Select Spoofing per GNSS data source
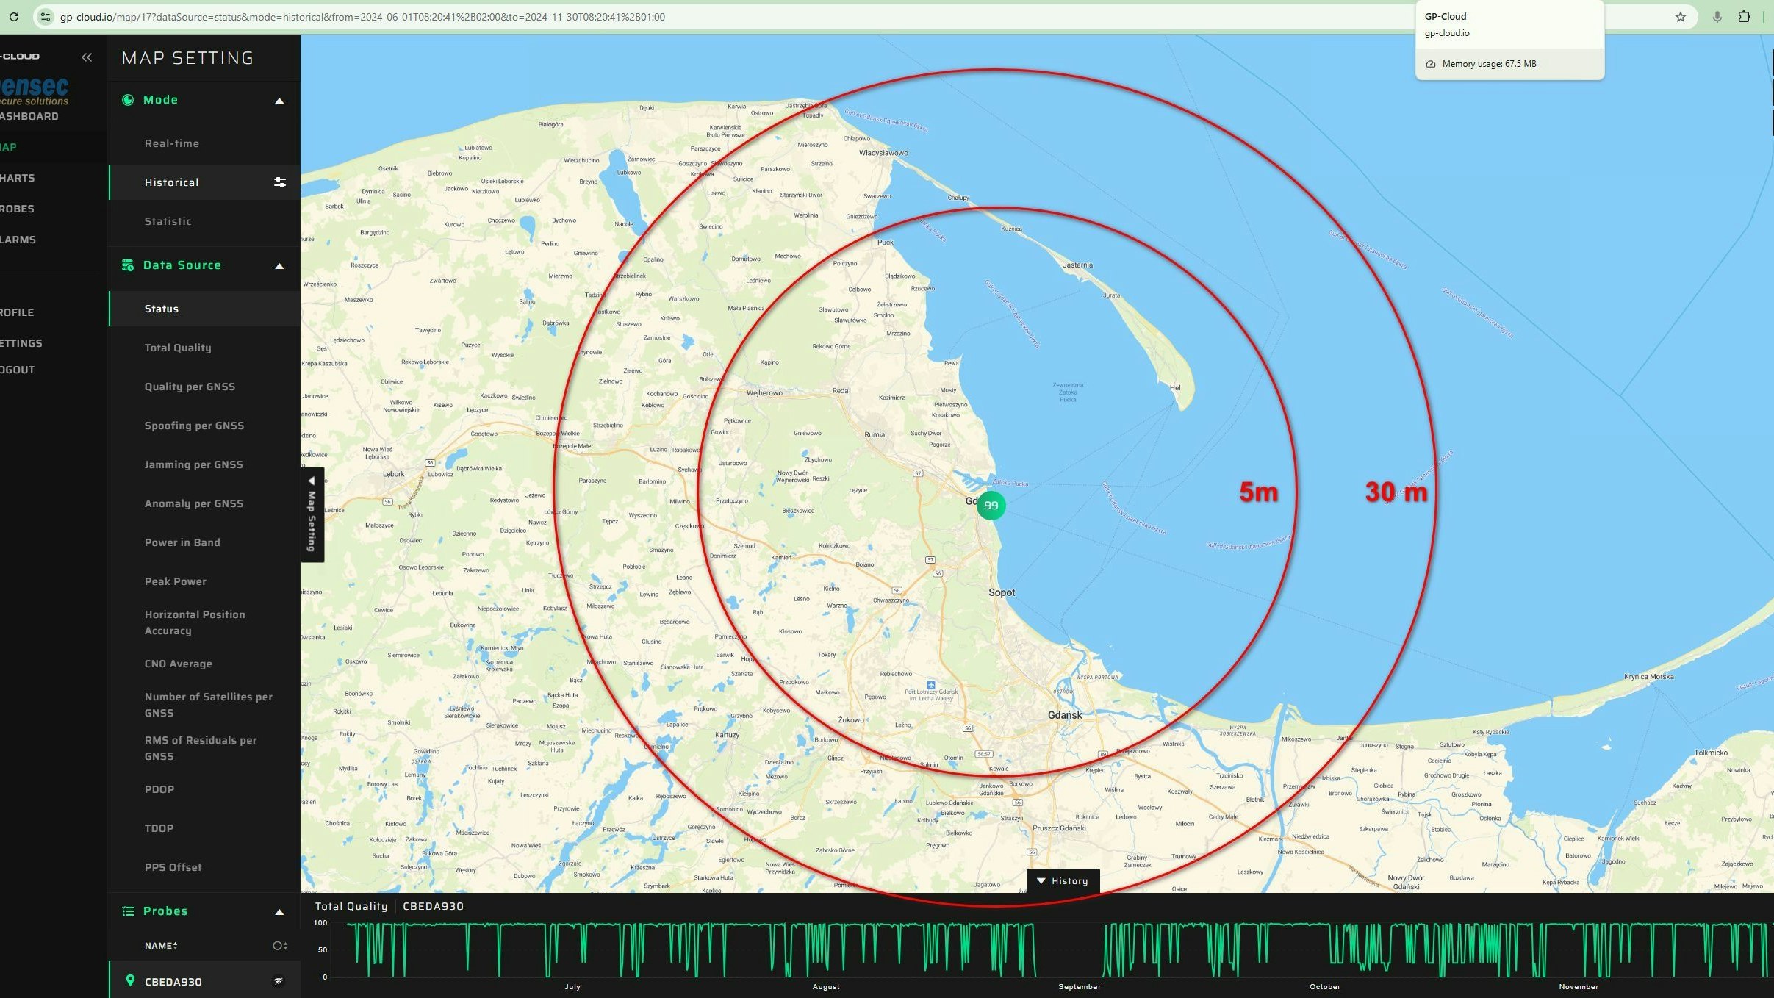Image resolution: width=1774 pixels, height=998 pixels. (194, 425)
